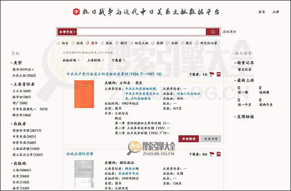Filter by place 台北(1782)

[21, 182]
